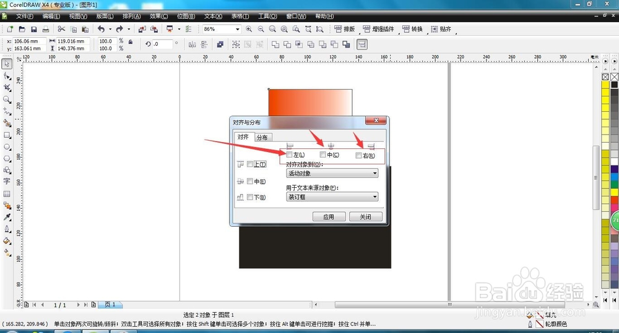Screen dimensions: 619x333
Task: Open the 位图(B) menu
Action: pyautogui.click(x=186, y=16)
